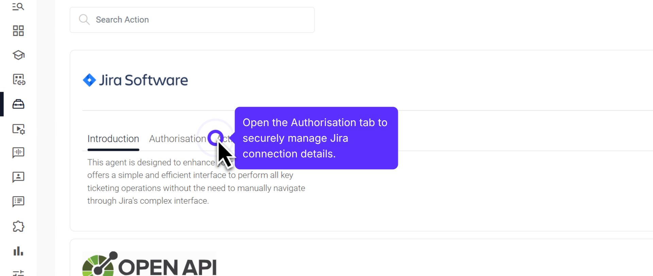Open the bar chart analytics icon
653x276 pixels.
pos(18,251)
